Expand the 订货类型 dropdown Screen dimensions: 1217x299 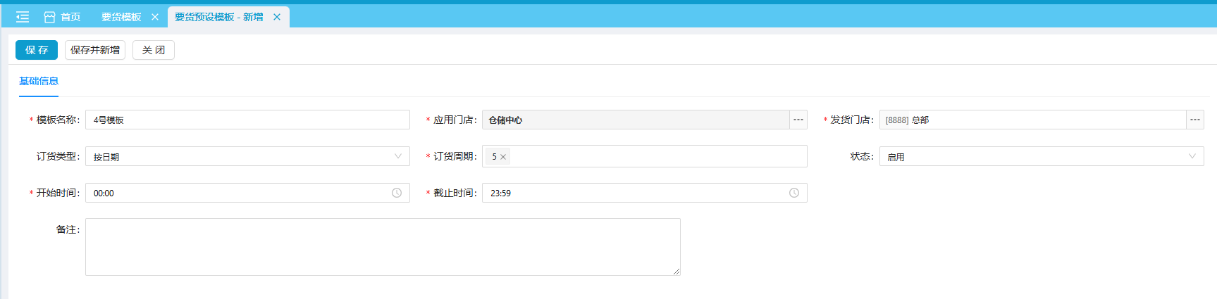[397, 156]
